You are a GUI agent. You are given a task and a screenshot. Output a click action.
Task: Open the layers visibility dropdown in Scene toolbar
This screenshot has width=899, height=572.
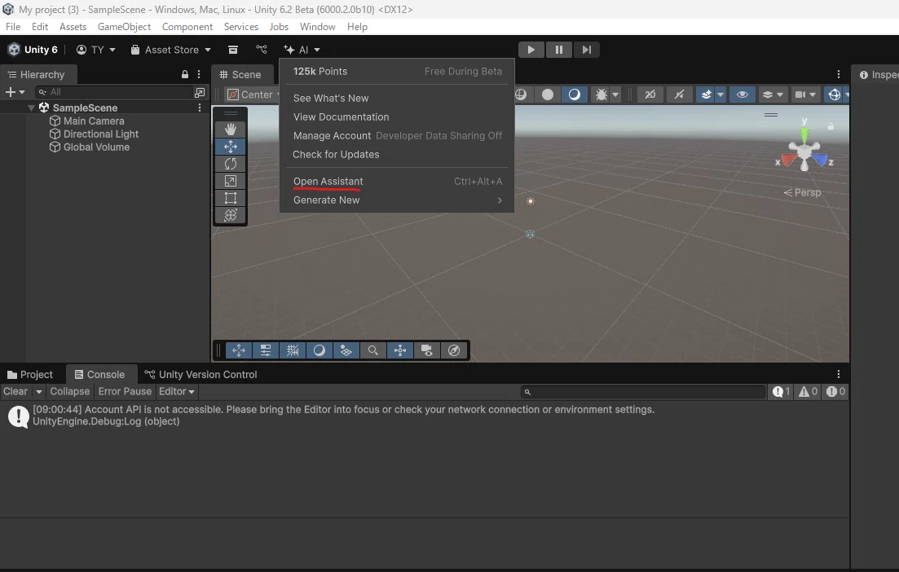pyautogui.click(x=773, y=95)
